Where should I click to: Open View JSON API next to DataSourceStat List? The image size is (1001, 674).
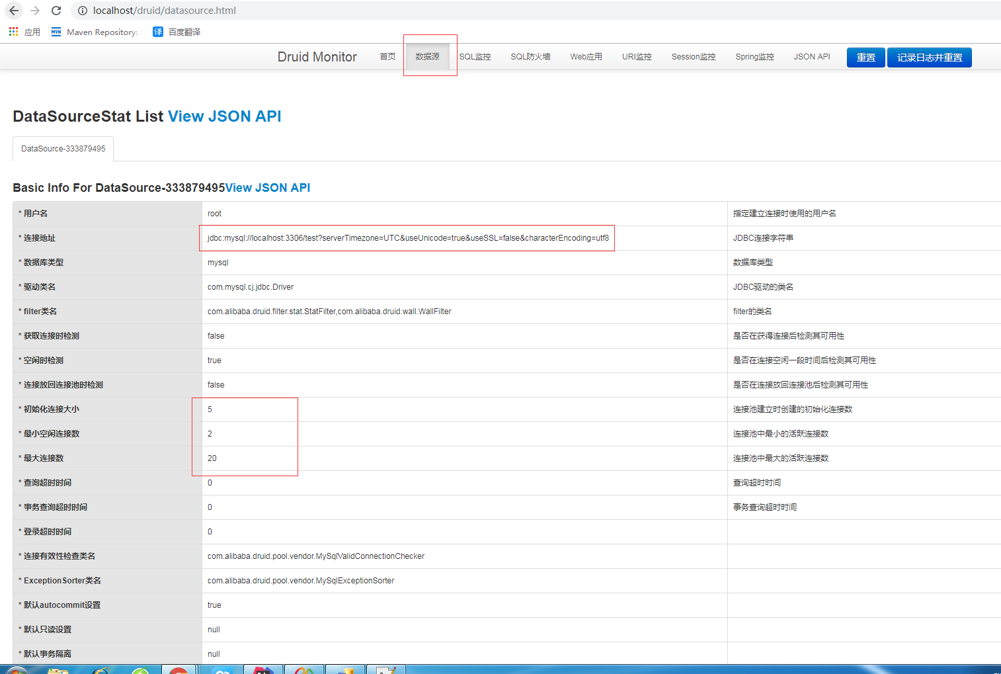(225, 116)
